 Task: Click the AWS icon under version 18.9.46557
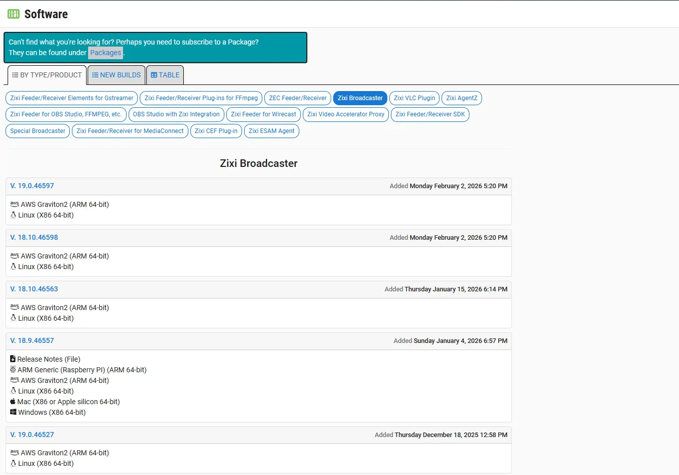(x=15, y=380)
